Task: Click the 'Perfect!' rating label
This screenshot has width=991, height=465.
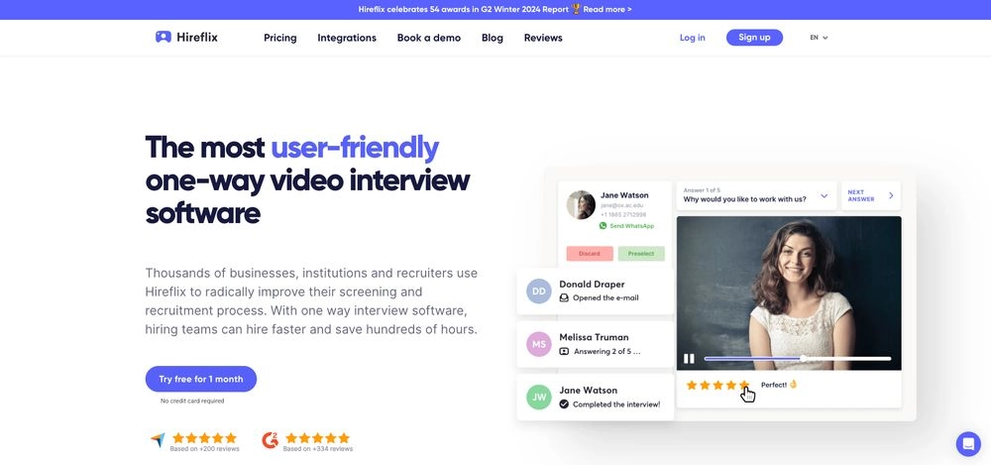Action: point(774,385)
